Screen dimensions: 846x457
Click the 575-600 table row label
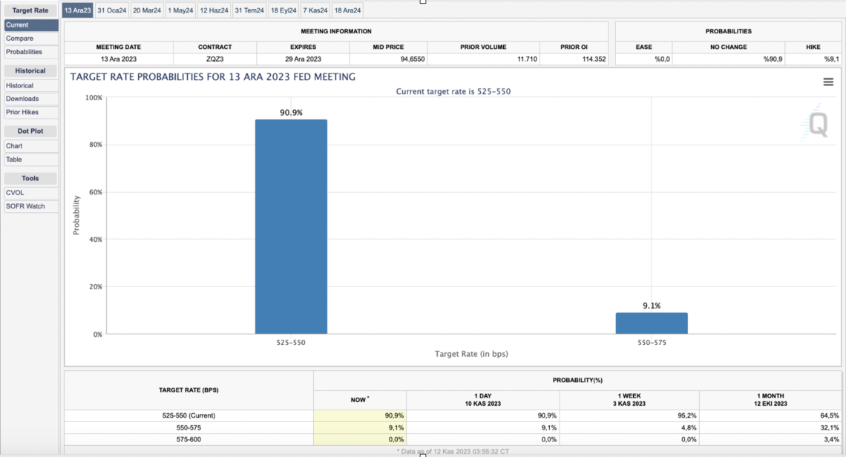tap(188, 439)
